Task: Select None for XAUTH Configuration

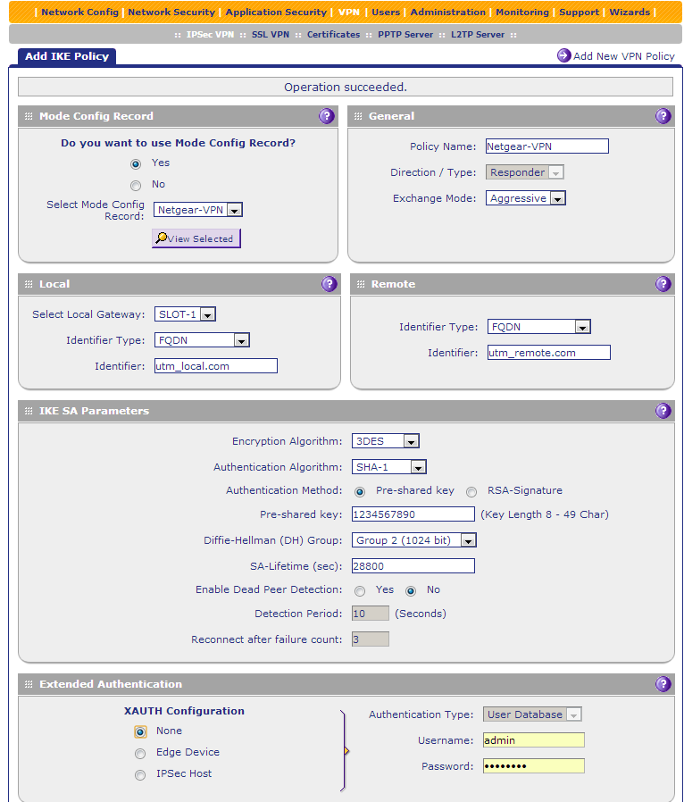Action: 140,732
